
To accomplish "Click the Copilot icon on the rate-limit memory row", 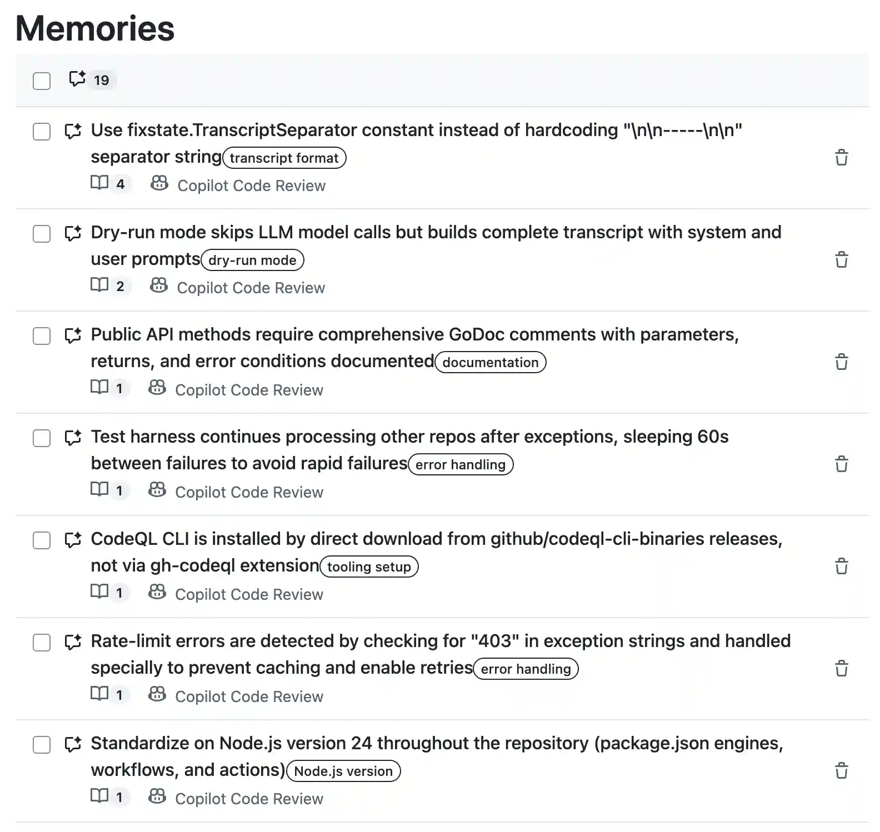I will (x=157, y=694).
